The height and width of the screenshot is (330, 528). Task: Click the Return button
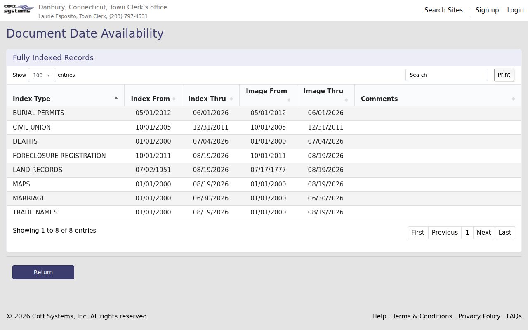[43, 272]
